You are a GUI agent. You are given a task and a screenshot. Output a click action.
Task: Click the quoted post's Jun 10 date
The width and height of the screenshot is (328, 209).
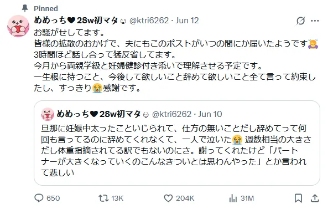pyautogui.click(x=210, y=114)
